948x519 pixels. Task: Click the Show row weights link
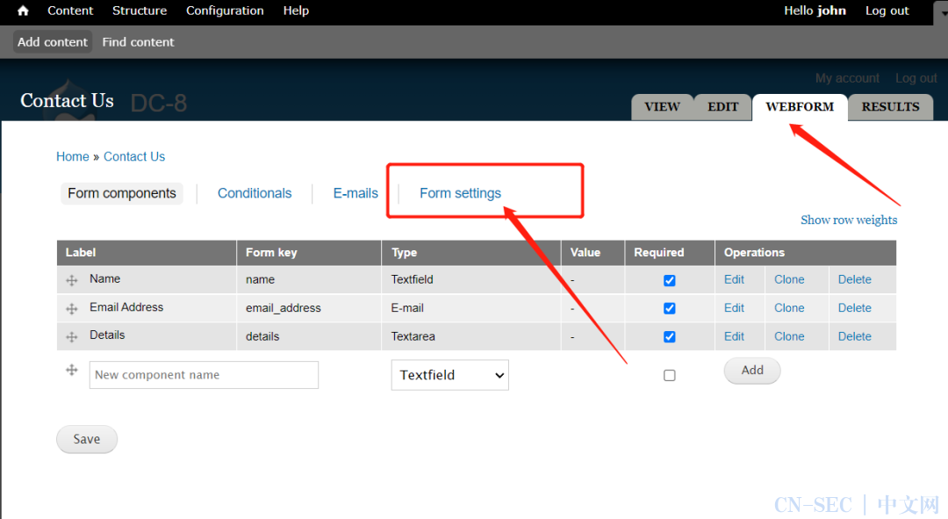coord(849,220)
